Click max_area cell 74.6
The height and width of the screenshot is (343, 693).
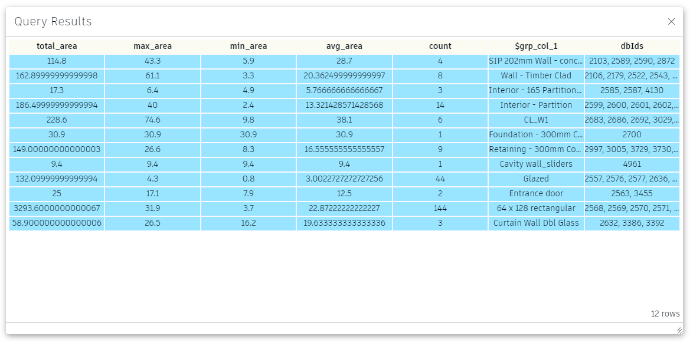[x=152, y=120]
